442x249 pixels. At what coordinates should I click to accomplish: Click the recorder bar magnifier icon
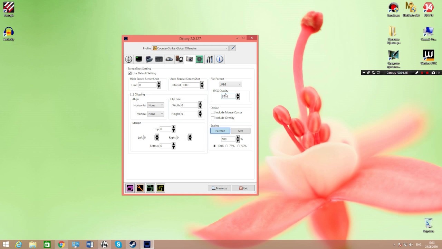[373, 73]
